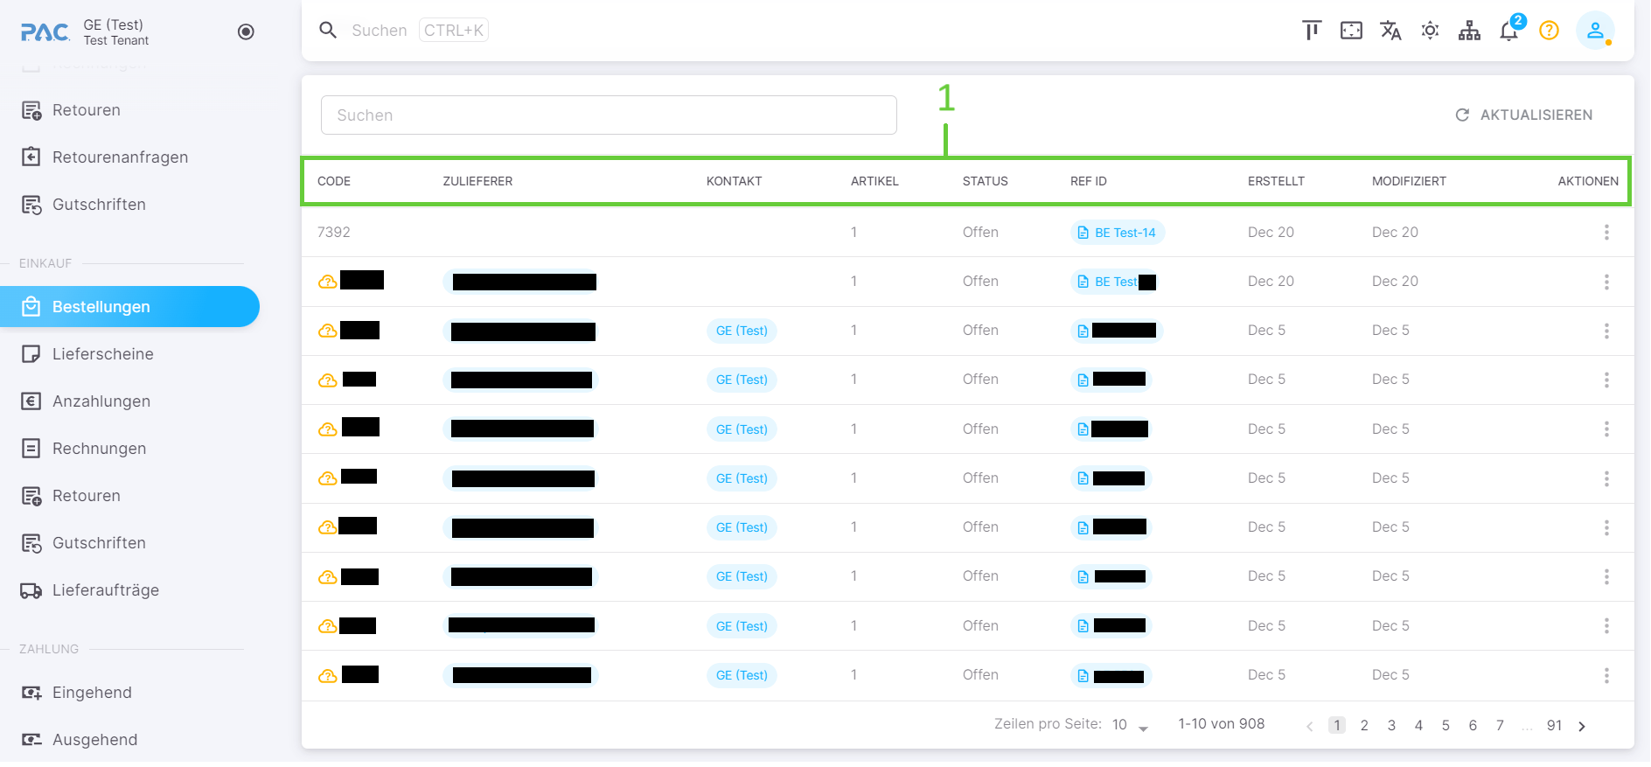Click the GE (Test) tenant name

(114, 24)
